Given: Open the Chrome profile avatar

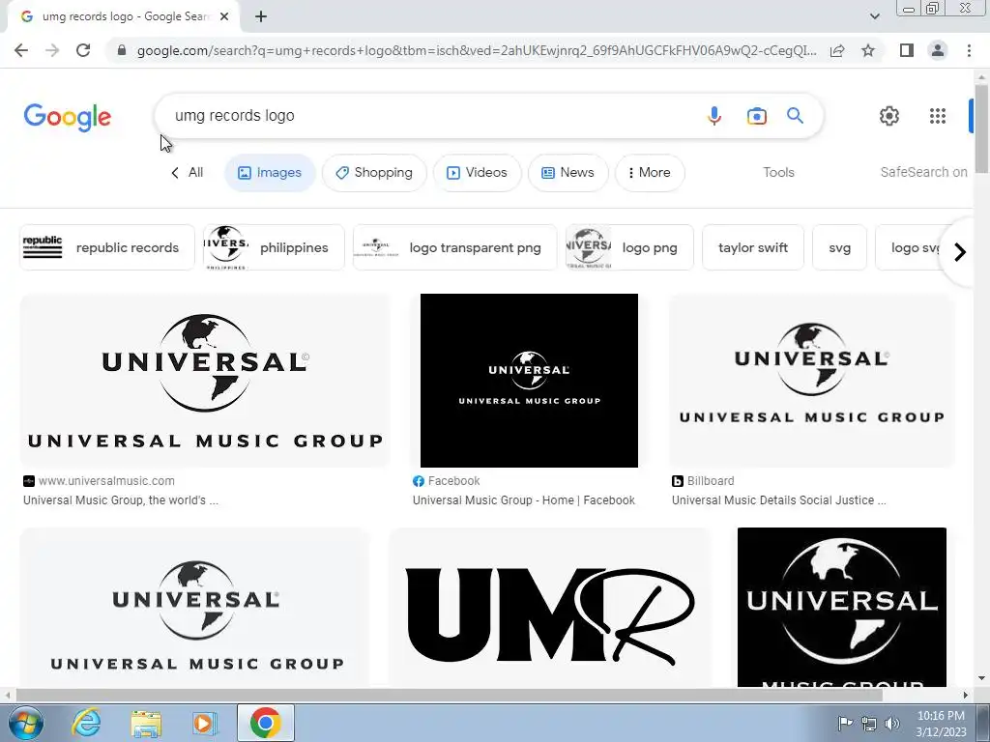Looking at the screenshot, I should [x=938, y=50].
